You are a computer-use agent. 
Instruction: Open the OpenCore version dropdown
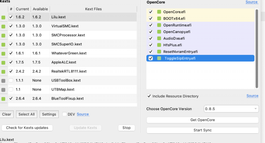point(231,109)
